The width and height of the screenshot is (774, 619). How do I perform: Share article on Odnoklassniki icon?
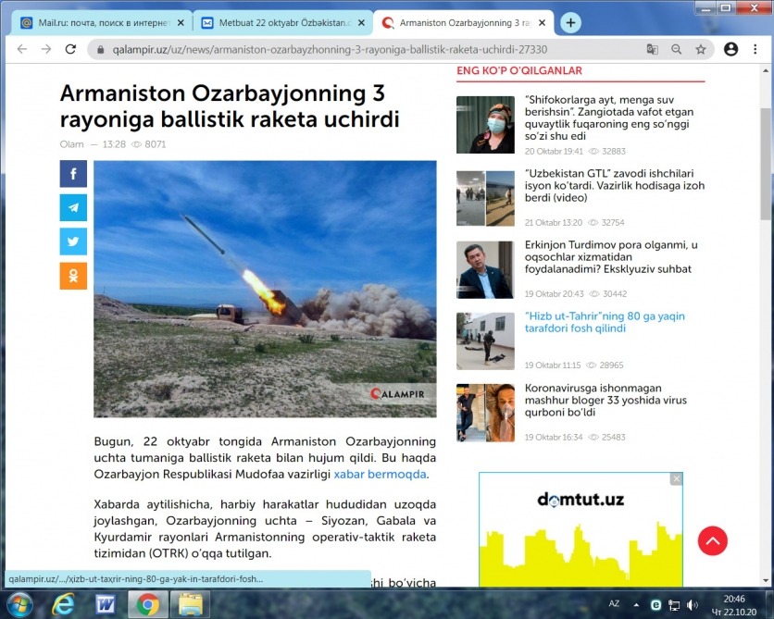point(73,276)
